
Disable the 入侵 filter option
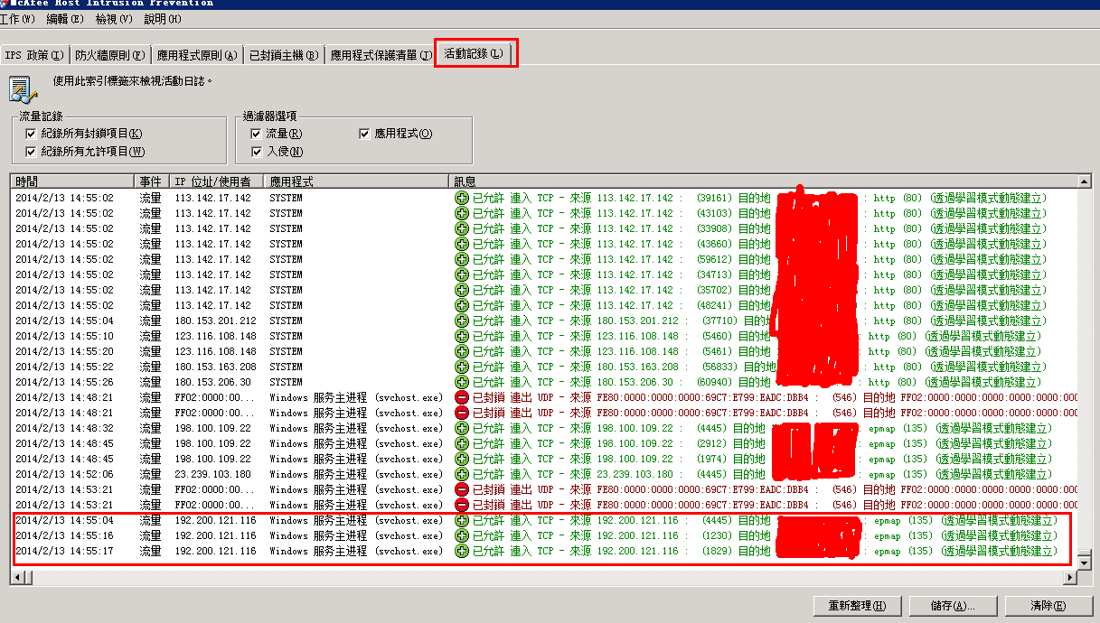(257, 150)
